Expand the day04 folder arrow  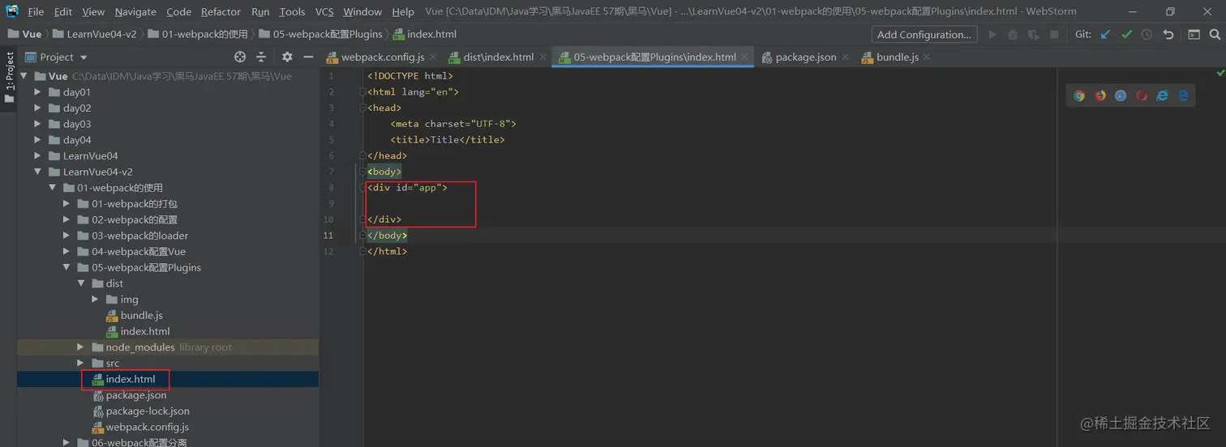[x=37, y=140]
